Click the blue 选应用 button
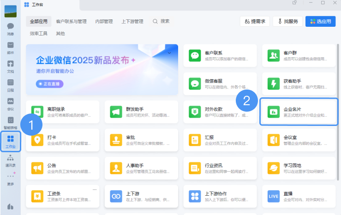Screen dimensions: 341x215 point(321,21)
